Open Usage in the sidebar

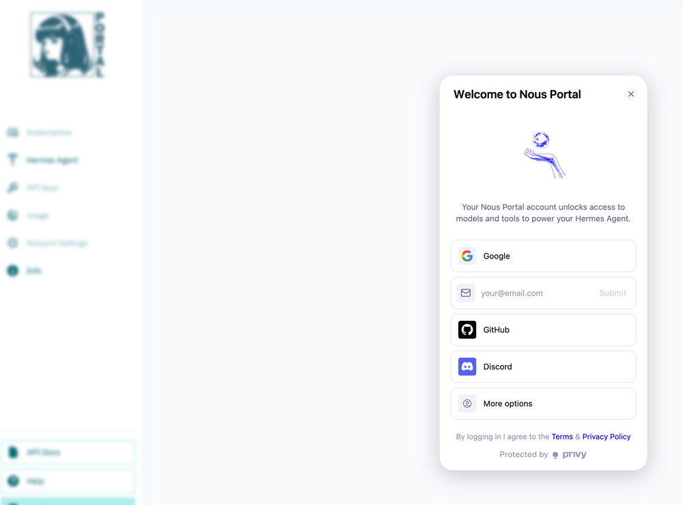[x=38, y=216]
